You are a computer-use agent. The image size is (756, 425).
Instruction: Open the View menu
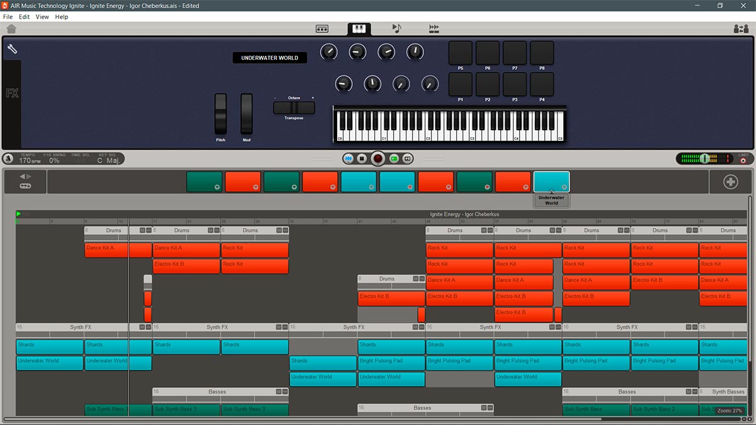42,17
